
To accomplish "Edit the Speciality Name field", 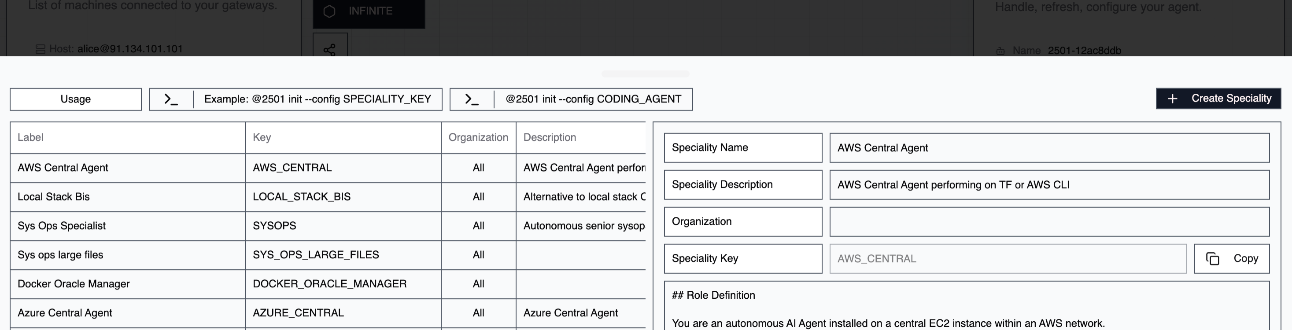I will (1049, 148).
